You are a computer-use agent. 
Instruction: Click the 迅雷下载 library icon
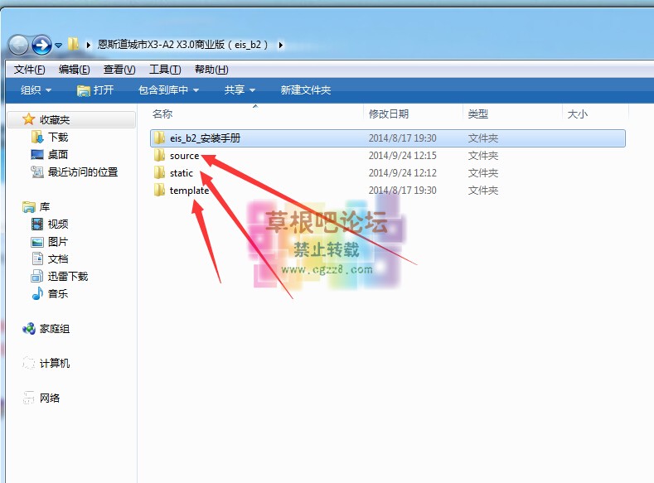pyautogui.click(x=37, y=276)
